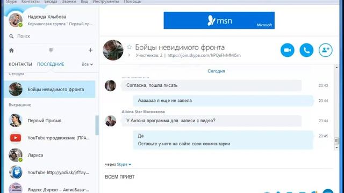Open the Skype menu
The width and height of the screenshot is (344, 193).
click(x=11, y=2)
